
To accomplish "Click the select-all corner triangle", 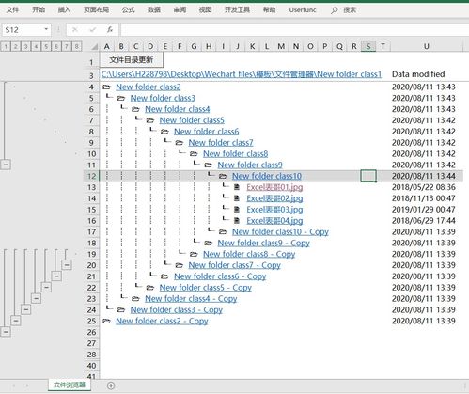I will point(94,47).
